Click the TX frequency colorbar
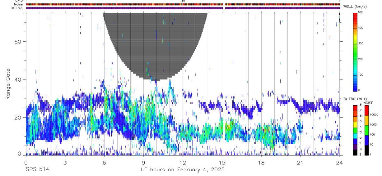 355,130
